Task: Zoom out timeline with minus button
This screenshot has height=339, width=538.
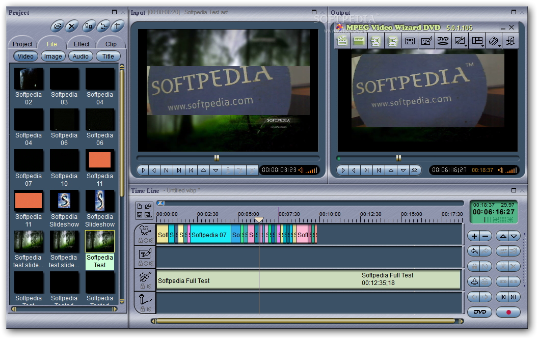Action: coord(485,236)
